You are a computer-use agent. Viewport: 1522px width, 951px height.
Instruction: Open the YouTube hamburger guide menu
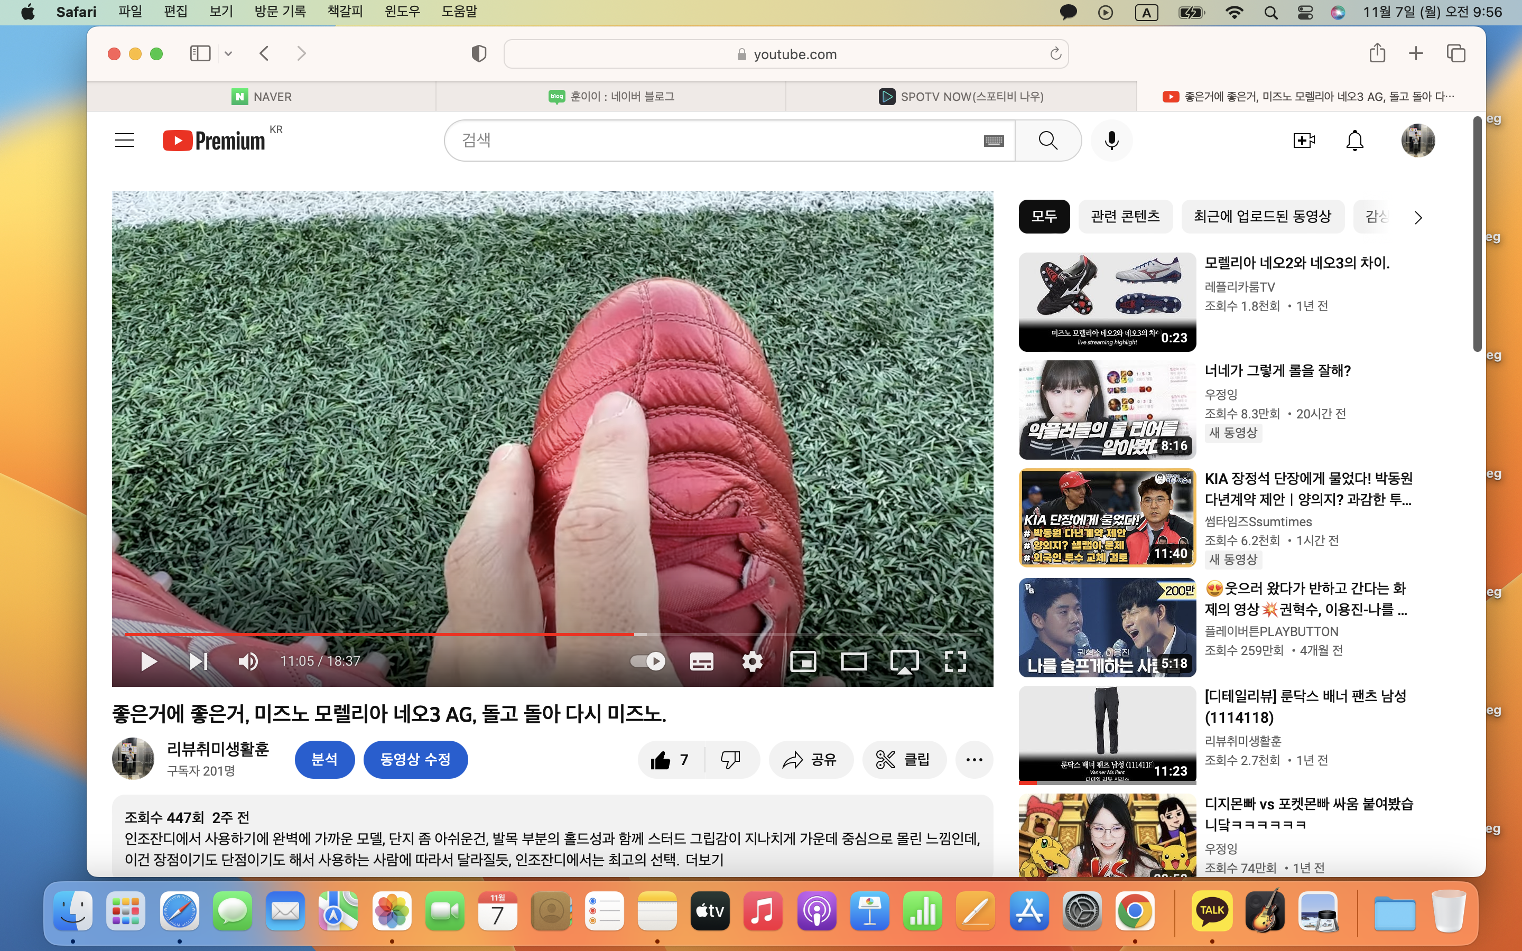[x=125, y=140]
